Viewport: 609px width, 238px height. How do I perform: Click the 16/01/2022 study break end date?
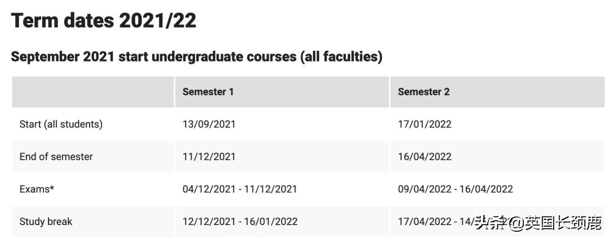tap(271, 222)
